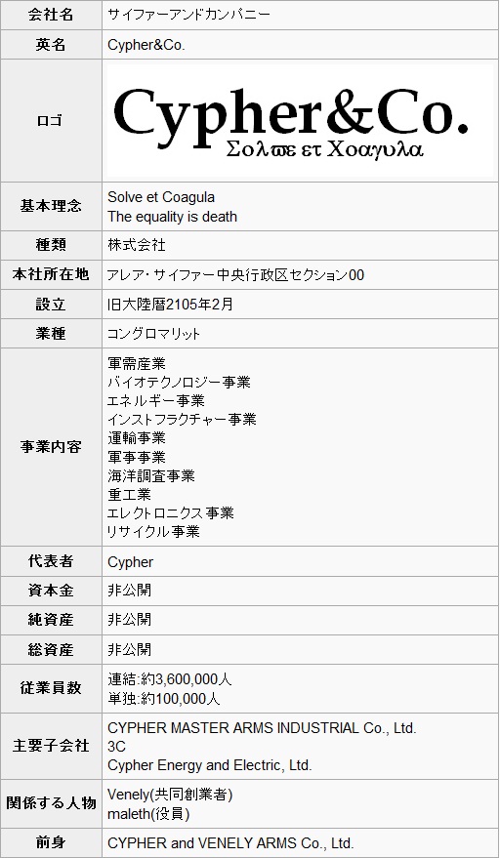Select the Solve et Coagula motto
Screen dimensions: 500x858
161,197
